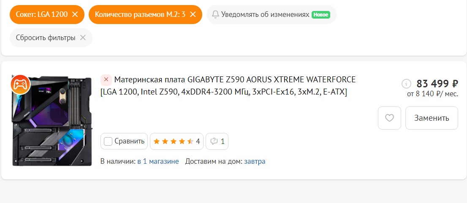Open the motherboard product thumbnail
Viewport: 467px width, 203px height.
click(x=52, y=120)
